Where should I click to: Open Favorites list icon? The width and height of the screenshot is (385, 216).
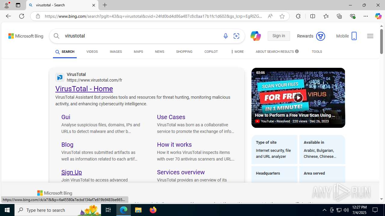(x=326, y=16)
